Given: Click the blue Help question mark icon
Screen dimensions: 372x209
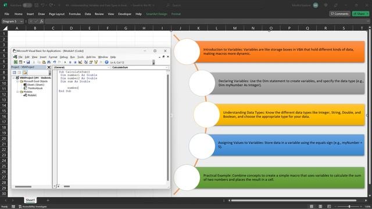Looking at the screenshot, I should pyautogui.click(x=106, y=62).
